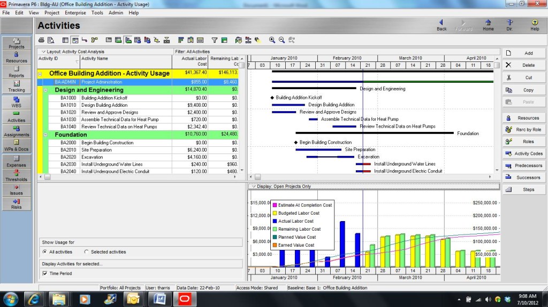The image size is (548, 307).
Task: Open the Bars formatting icon
Action: 181,40
